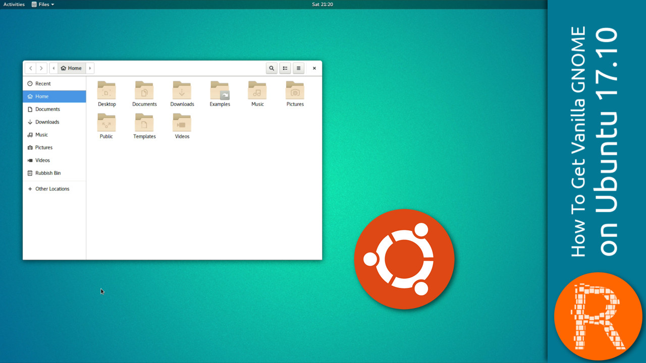Viewport: 646px width, 363px height.
Task: Click the Activities button in top bar
Action: [14, 4]
